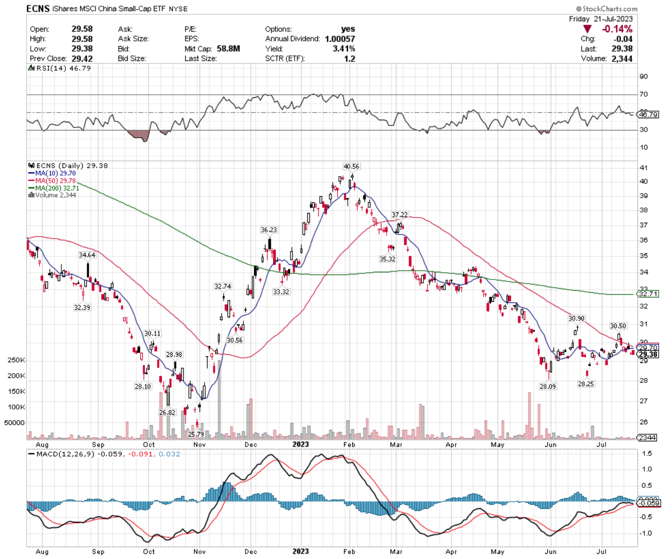Screen dimensions: 672x559
Task: Click the bold 2023 year label under the price chart
Action: pyautogui.click(x=301, y=444)
